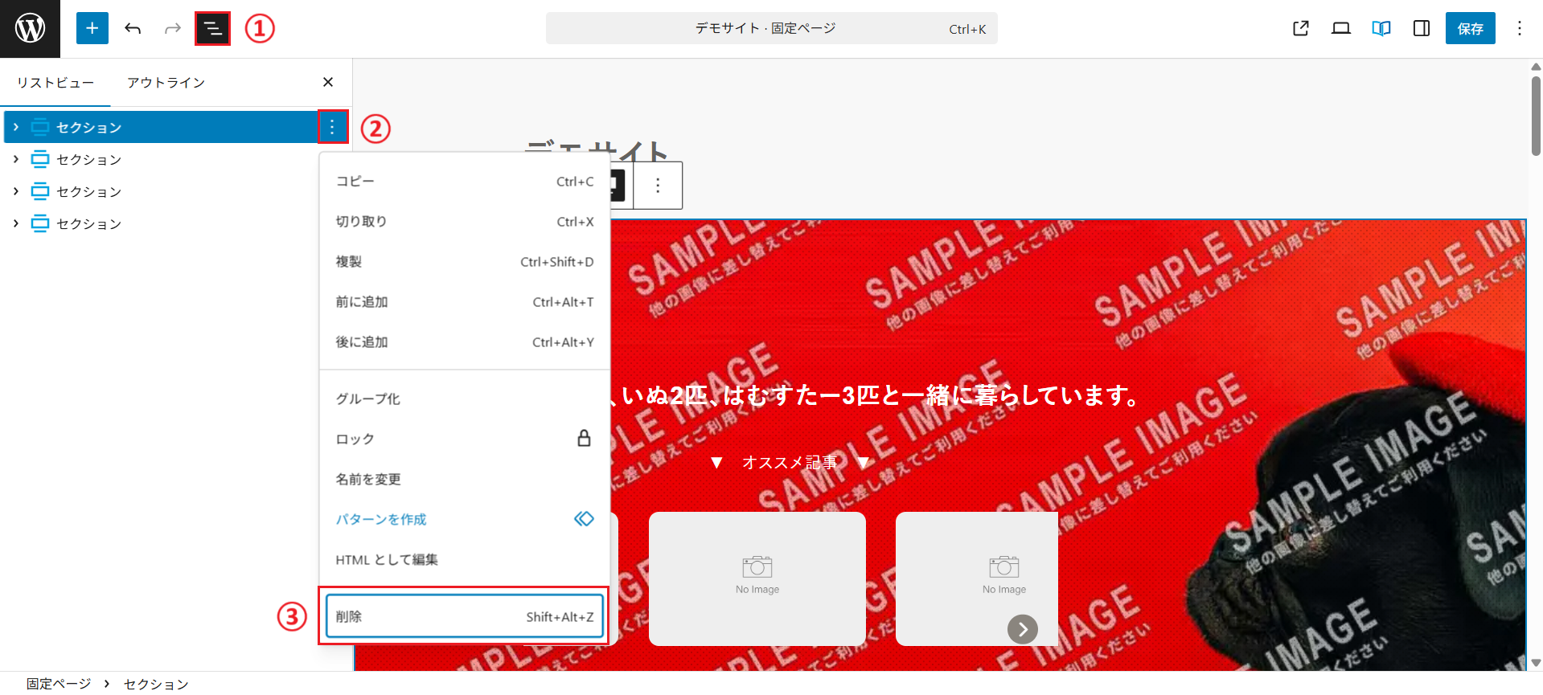Choose グループ化 from the block menu
The width and height of the screenshot is (1543, 695).
(x=465, y=399)
